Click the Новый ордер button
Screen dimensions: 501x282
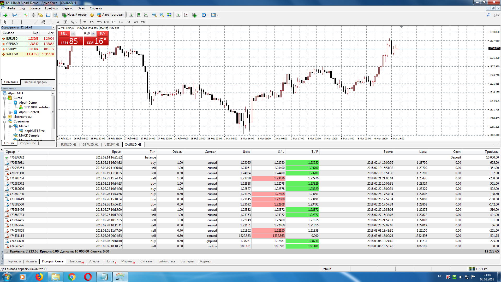(x=74, y=15)
